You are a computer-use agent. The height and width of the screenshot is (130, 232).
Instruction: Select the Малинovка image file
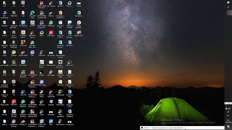[61, 103]
